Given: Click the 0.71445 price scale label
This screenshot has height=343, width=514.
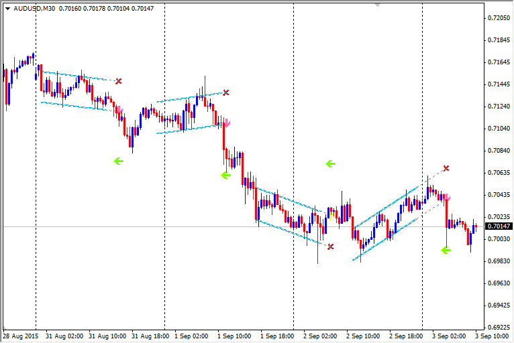Looking at the screenshot, I should click(x=499, y=84).
